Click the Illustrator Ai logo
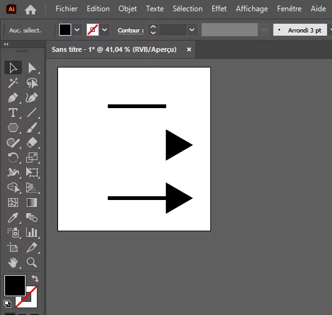Screen dimensions: 332x315 [11, 9]
